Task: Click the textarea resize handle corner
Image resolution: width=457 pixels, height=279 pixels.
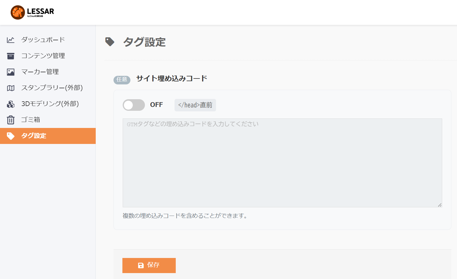Action: pyautogui.click(x=440, y=205)
